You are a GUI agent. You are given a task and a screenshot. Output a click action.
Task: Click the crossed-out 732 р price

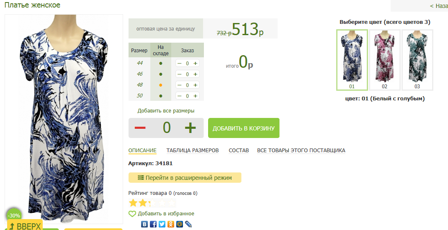[x=224, y=33]
